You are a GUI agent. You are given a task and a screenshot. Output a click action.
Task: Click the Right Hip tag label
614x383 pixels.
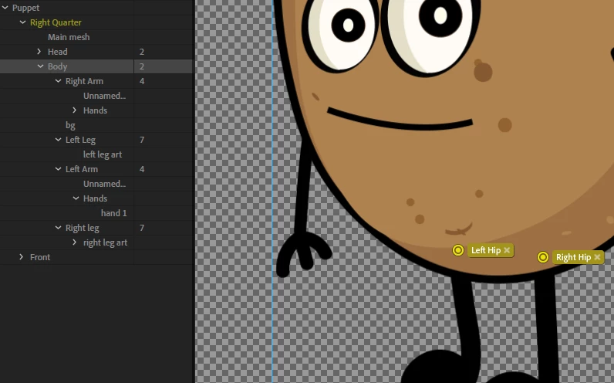click(573, 257)
